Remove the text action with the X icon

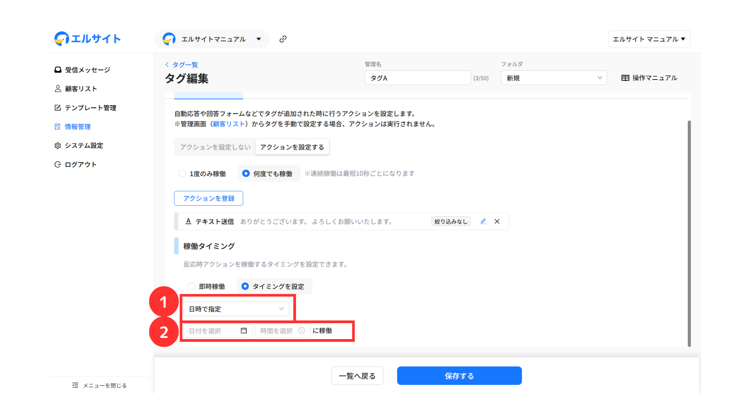[x=497, y=221]
